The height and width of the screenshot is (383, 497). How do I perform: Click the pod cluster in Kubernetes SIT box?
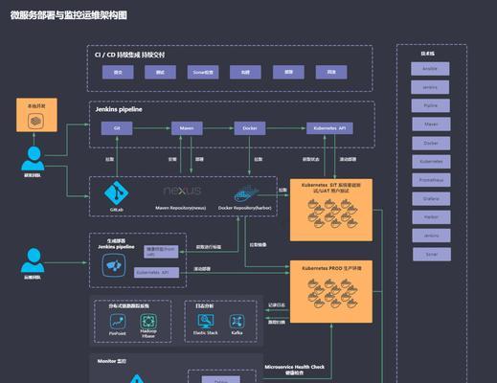coord(332,214)
